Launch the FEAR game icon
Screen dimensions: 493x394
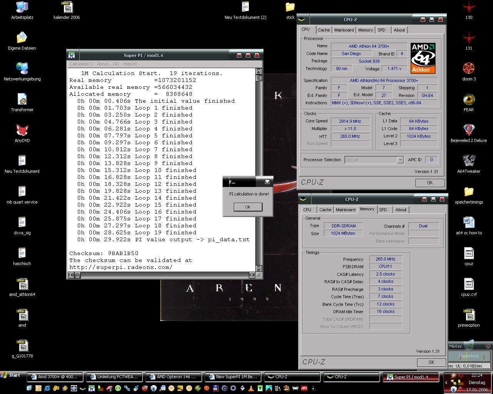(469, 103)
